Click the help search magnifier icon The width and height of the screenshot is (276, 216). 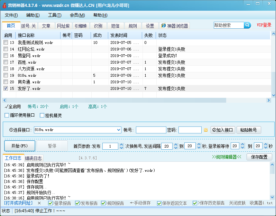(x=247, y=25)
